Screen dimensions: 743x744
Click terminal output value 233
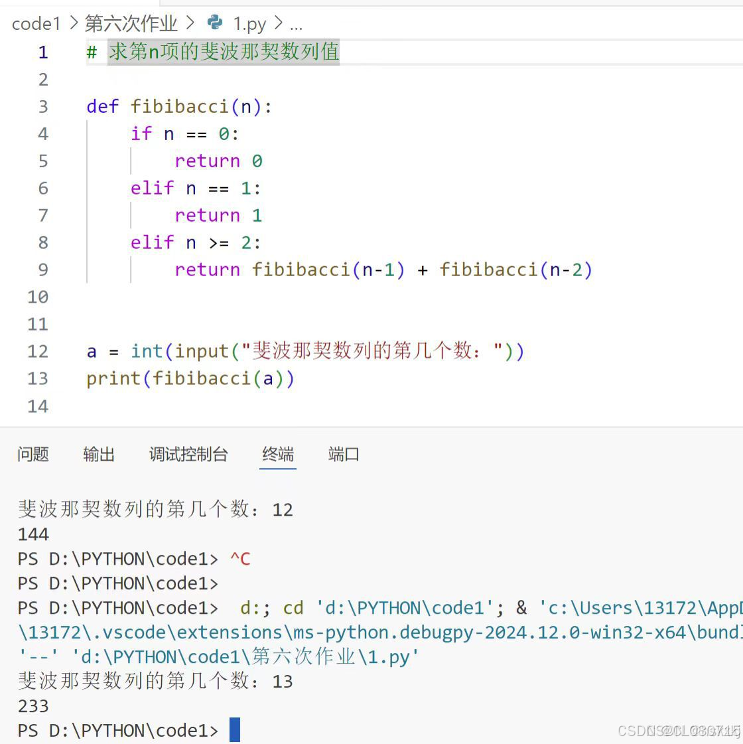(33, 706)
